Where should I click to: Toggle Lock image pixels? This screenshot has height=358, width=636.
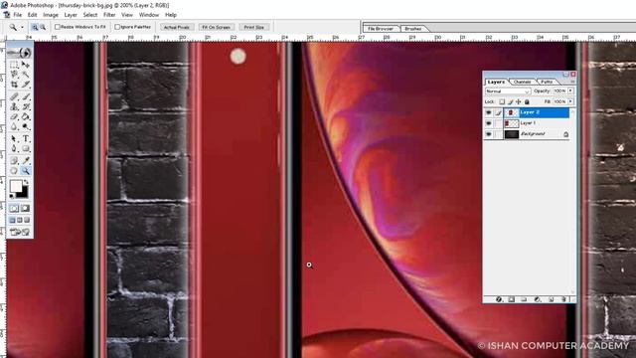(x=510, y=101)
